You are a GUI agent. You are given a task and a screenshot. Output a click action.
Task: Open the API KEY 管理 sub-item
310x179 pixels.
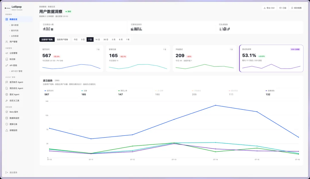(17, 71)
